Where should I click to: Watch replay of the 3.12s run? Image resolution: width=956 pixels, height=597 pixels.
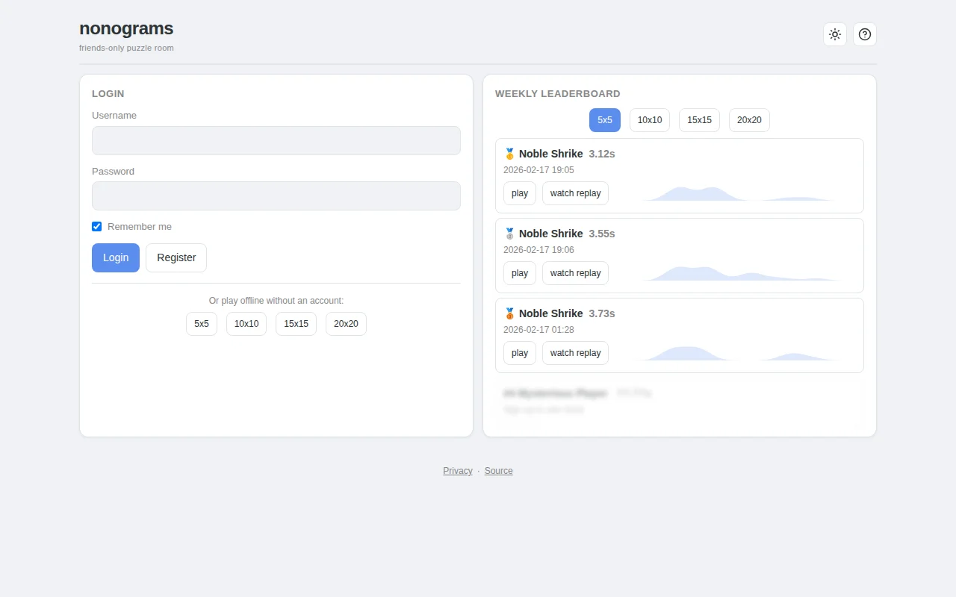coord(575,193)
